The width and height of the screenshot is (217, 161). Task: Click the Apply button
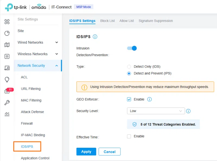pos(86,152)
